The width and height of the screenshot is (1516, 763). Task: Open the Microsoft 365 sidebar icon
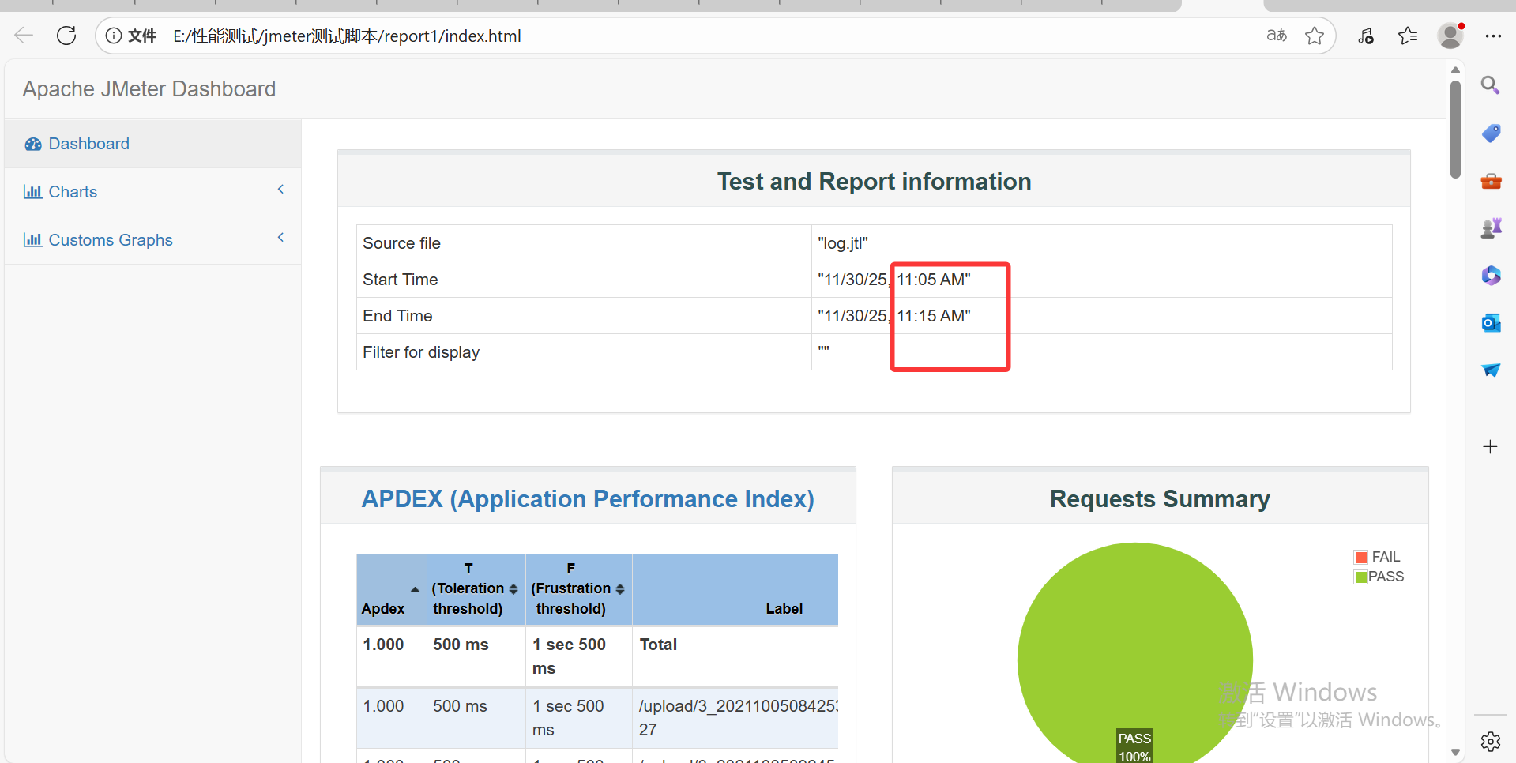pos(1491,276)
